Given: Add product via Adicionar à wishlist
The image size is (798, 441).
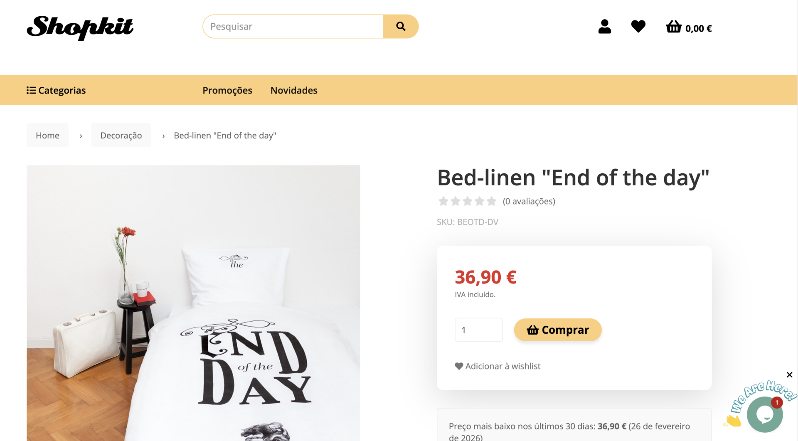Looking at the screenshot, I should tap(498, 366).
